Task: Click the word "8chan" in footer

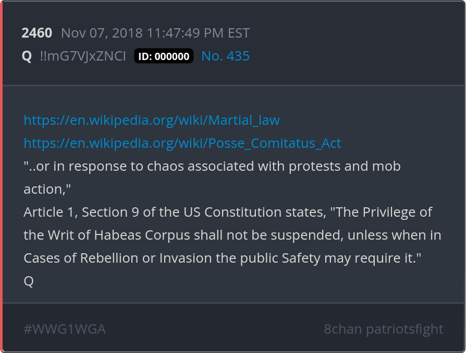Action: [x=342, y=330]
